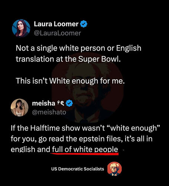Click the round portrait logo at bottom
169x186 pixels.
114,169
